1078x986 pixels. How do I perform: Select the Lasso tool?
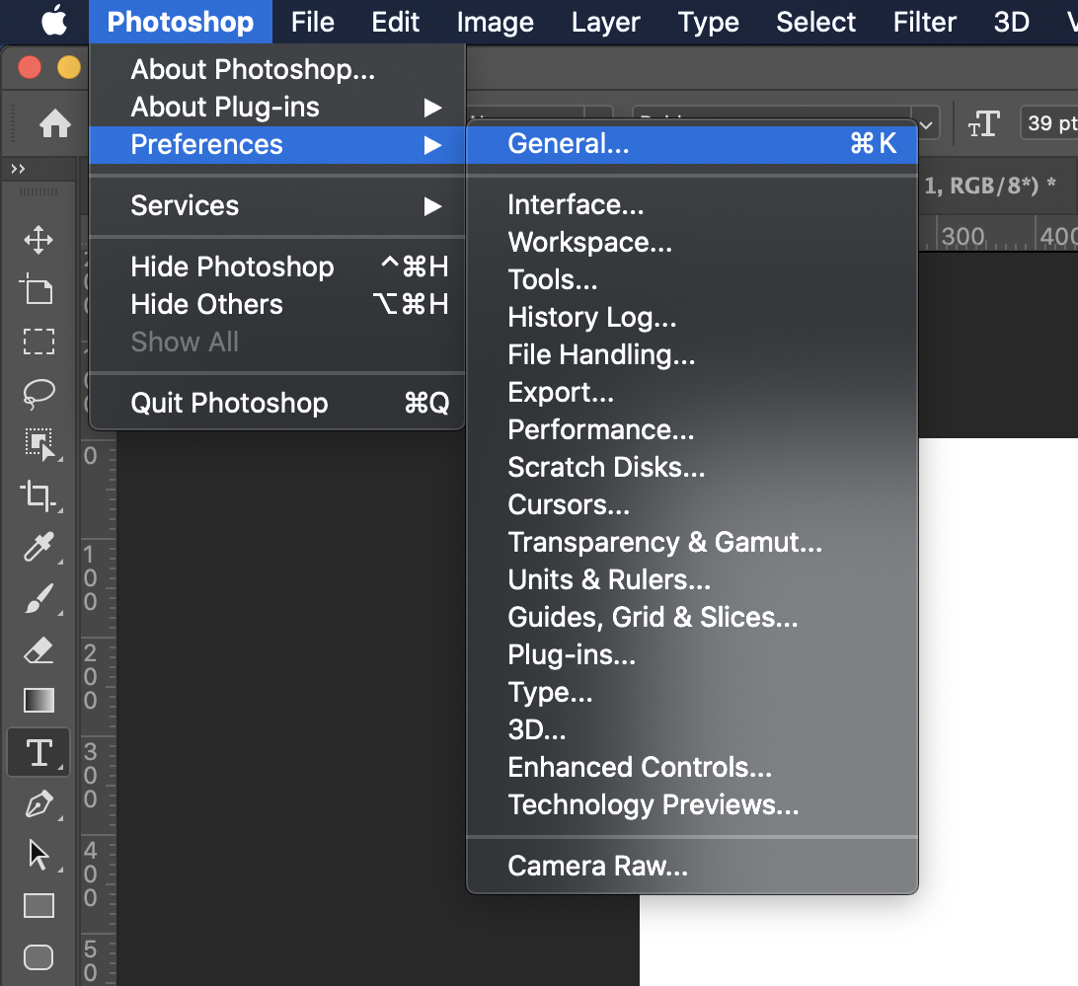pyautogui.click(x=38, y=393)
